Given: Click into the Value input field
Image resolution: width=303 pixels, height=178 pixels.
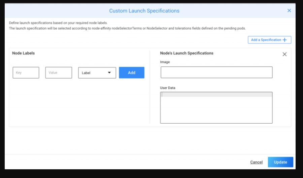Looking at the screenshot, I should tap(59, 73).
